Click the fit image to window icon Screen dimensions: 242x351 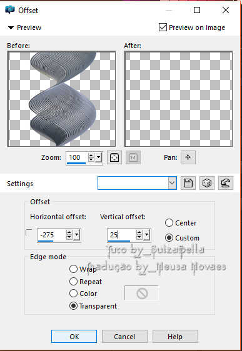(114, 157)
